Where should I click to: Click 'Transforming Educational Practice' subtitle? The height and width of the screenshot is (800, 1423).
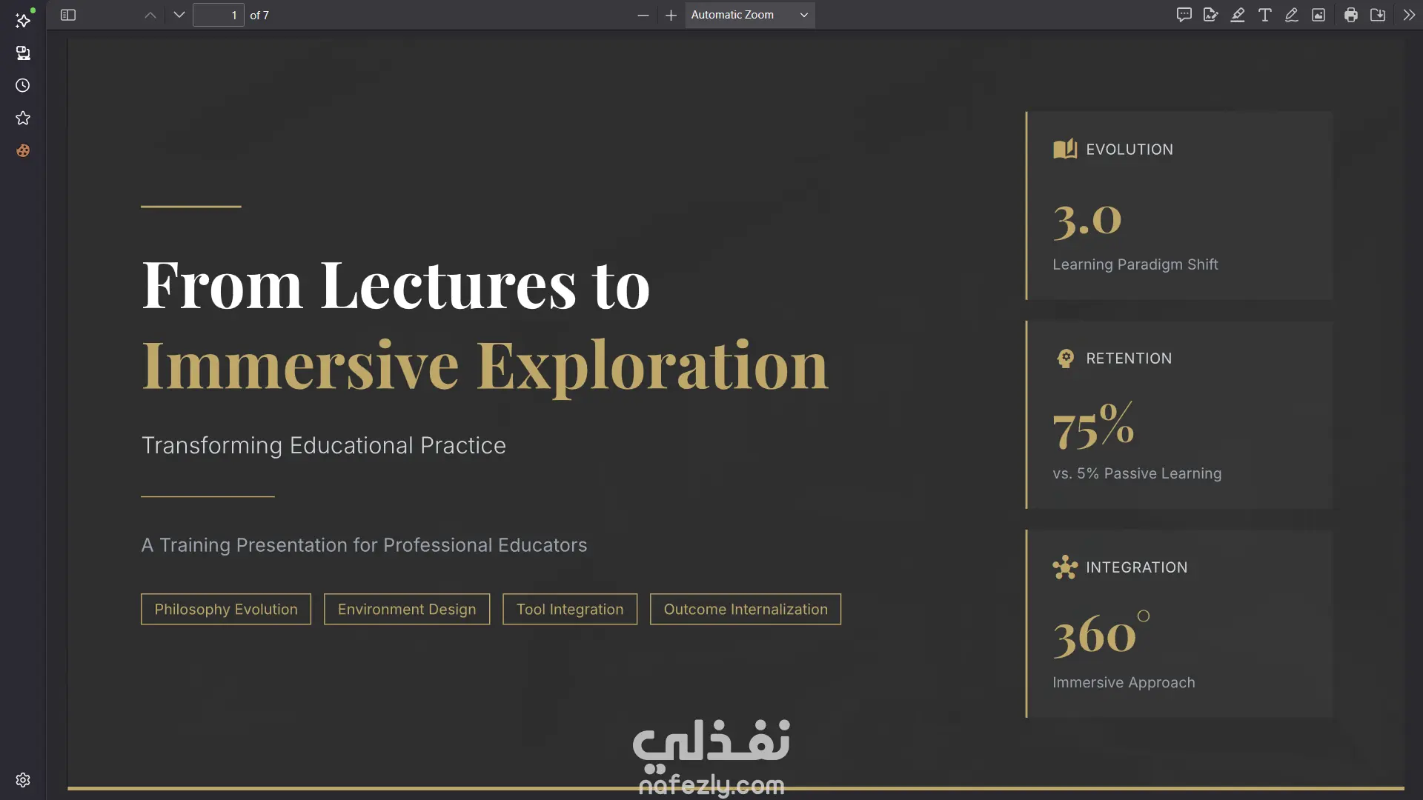(324, 445)
